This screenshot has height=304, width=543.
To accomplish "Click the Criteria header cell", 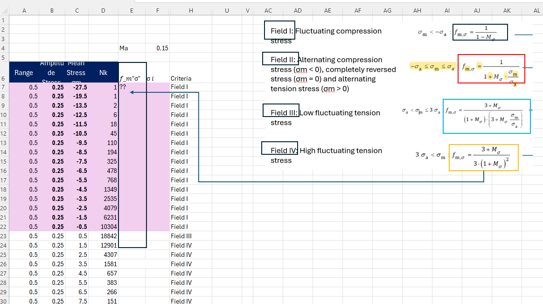I will point(191,78).
